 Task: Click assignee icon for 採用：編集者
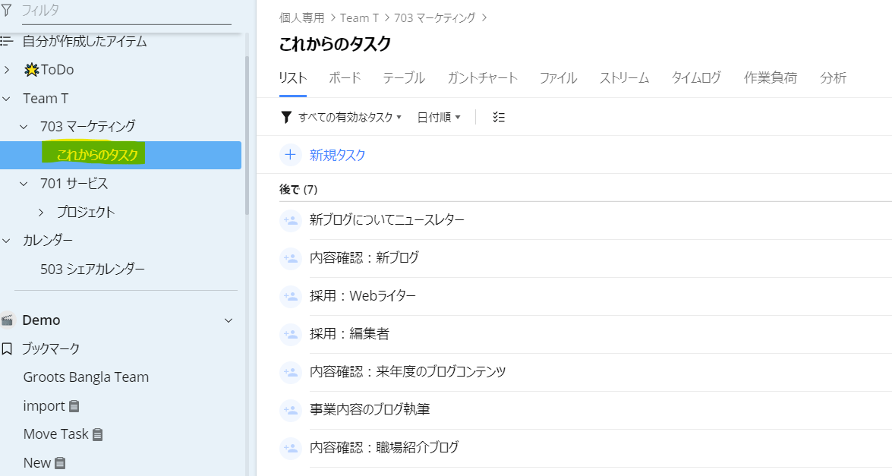tap(291, 334)
